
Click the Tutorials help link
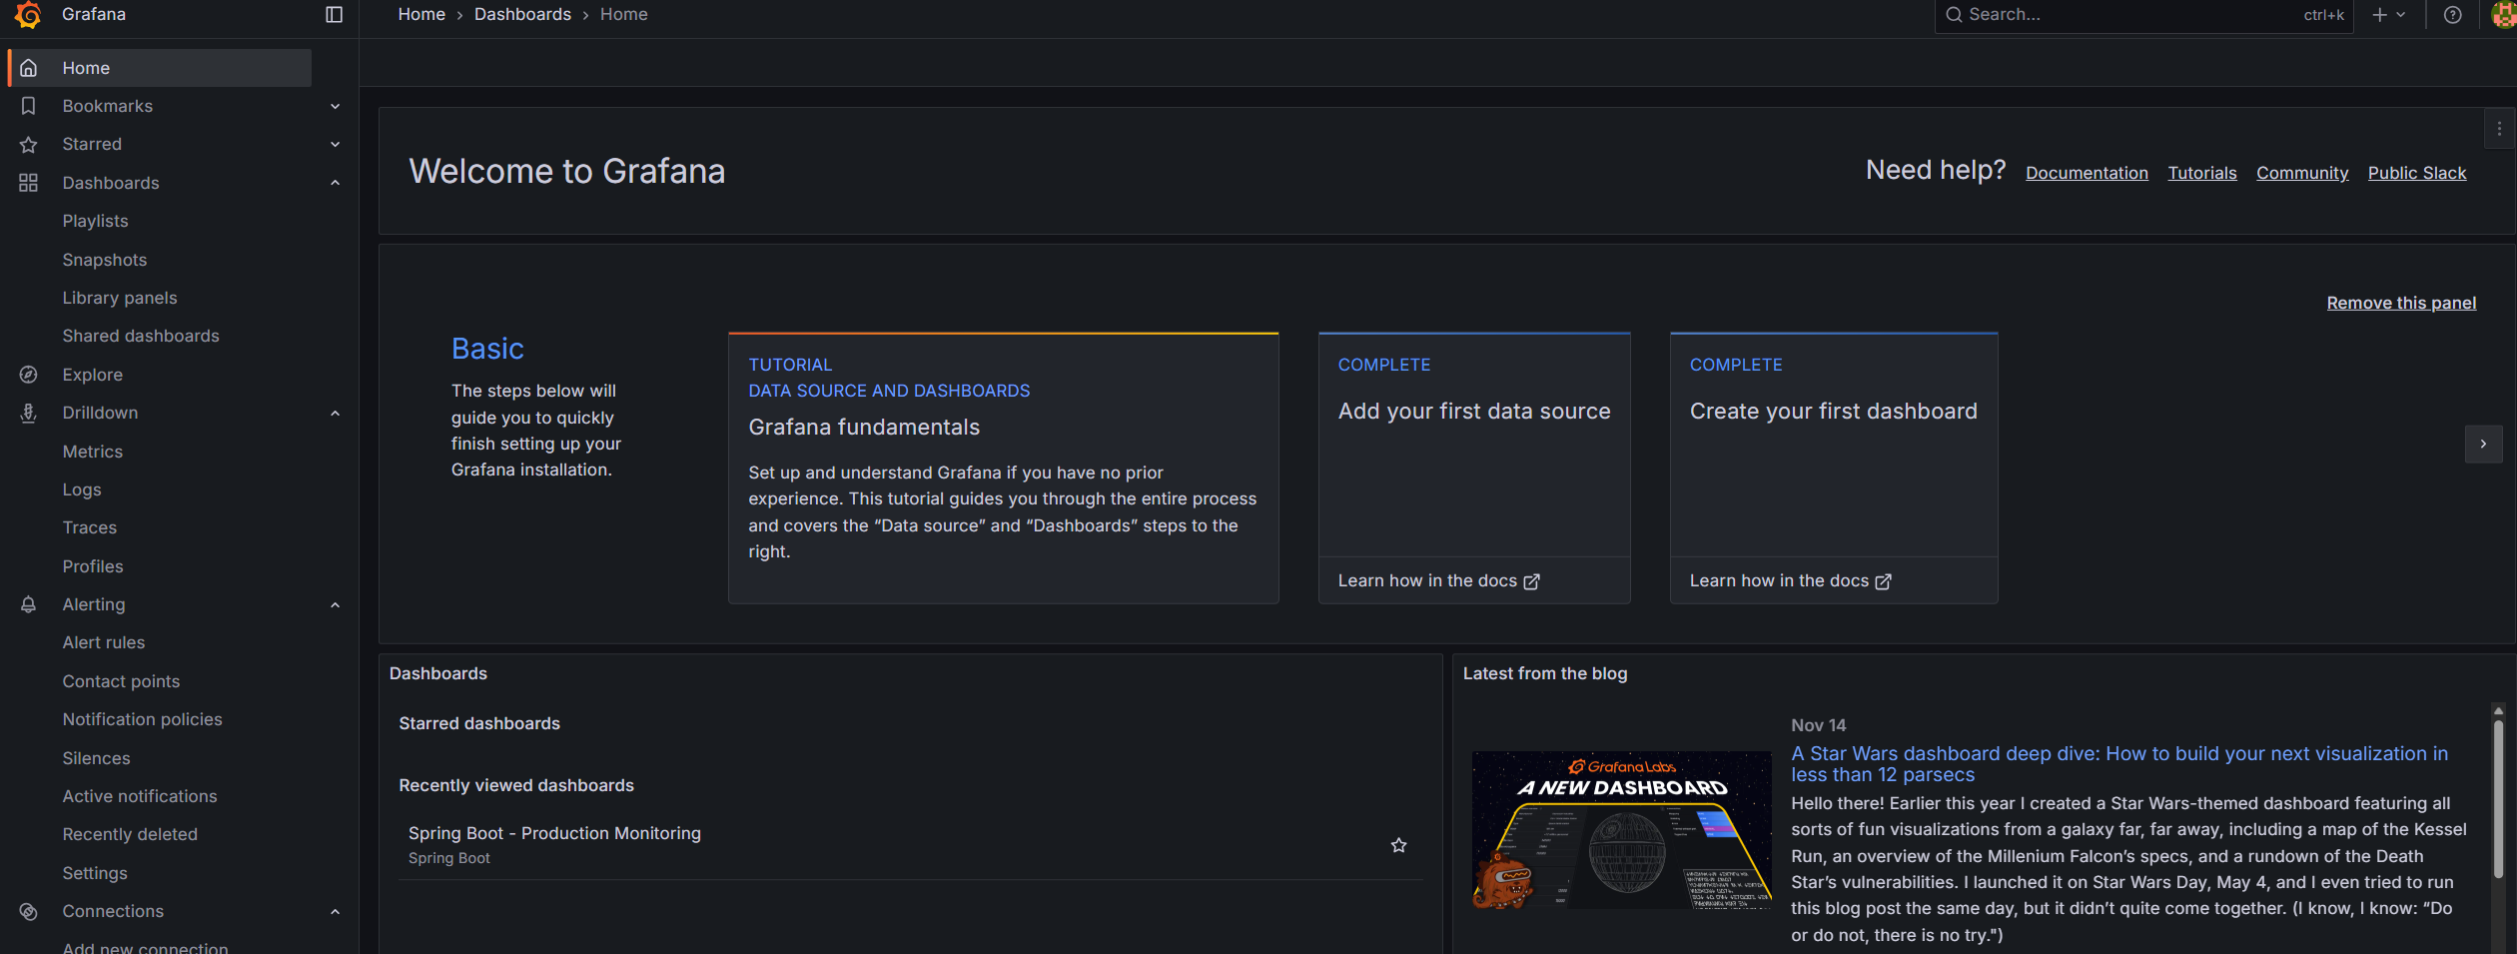(x=2201, y=173)
